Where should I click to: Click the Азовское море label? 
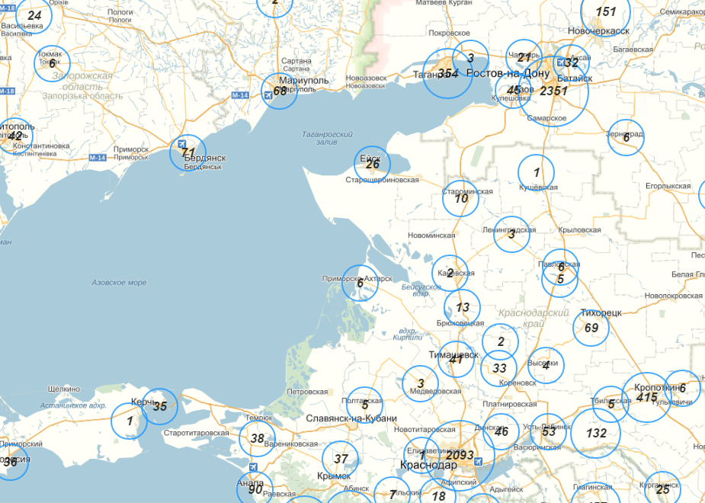click(x=119, y=283)
